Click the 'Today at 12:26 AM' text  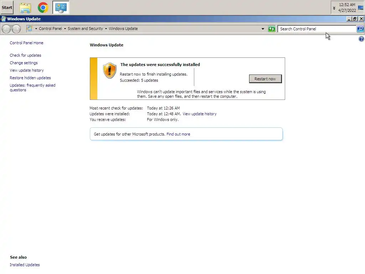pos(163,108)
